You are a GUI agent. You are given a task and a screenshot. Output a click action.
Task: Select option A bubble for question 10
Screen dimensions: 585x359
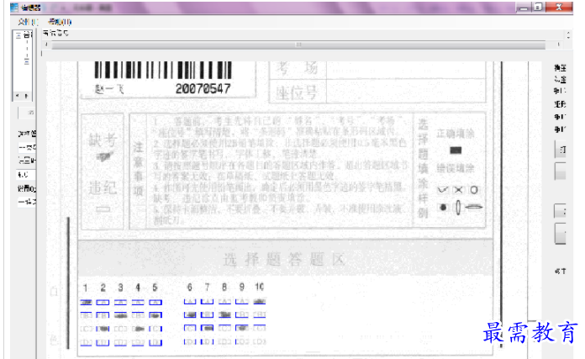click(259, 301)
